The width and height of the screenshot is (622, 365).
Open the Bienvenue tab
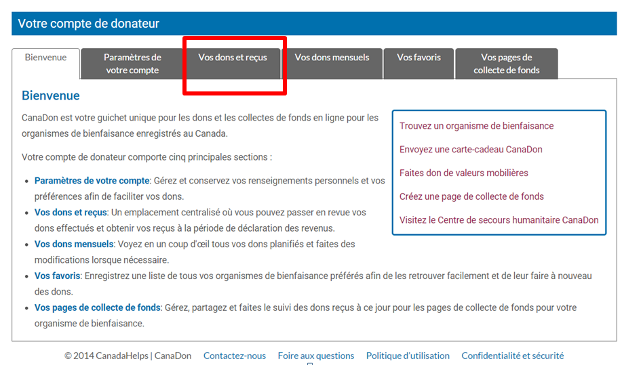(x=45, y=58)
